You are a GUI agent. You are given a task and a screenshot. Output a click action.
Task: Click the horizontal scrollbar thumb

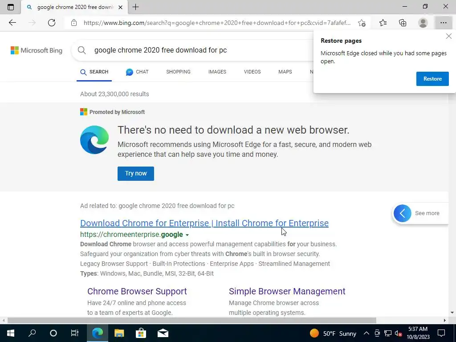point(191,321)
